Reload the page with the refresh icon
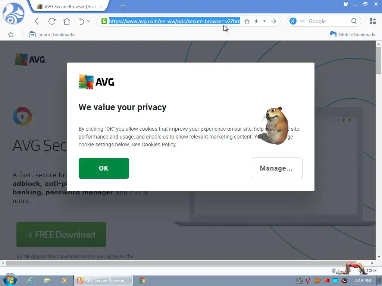Image resolution: width=382 pixels, height=286 pixels. pos(52,21)
